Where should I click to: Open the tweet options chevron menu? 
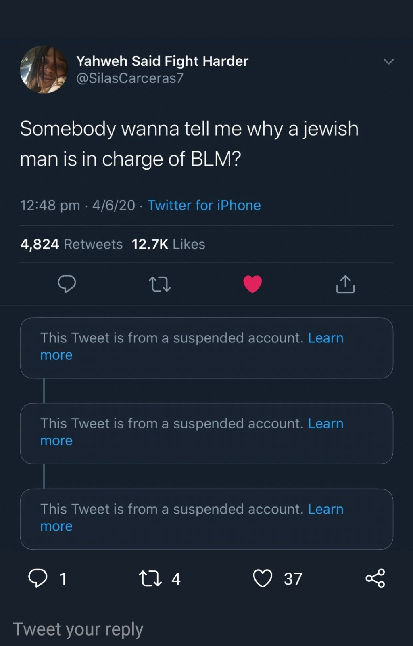point(388,62)
